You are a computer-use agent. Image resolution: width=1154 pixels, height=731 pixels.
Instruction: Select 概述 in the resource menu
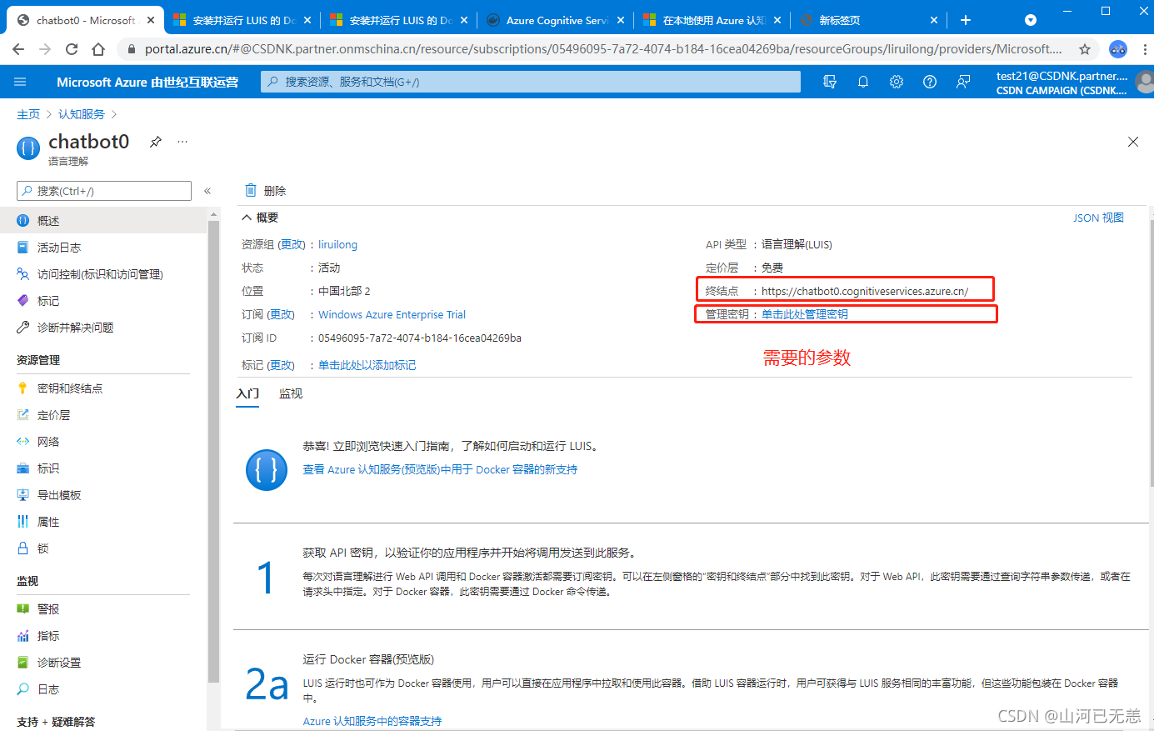click(x=103, y=221)
